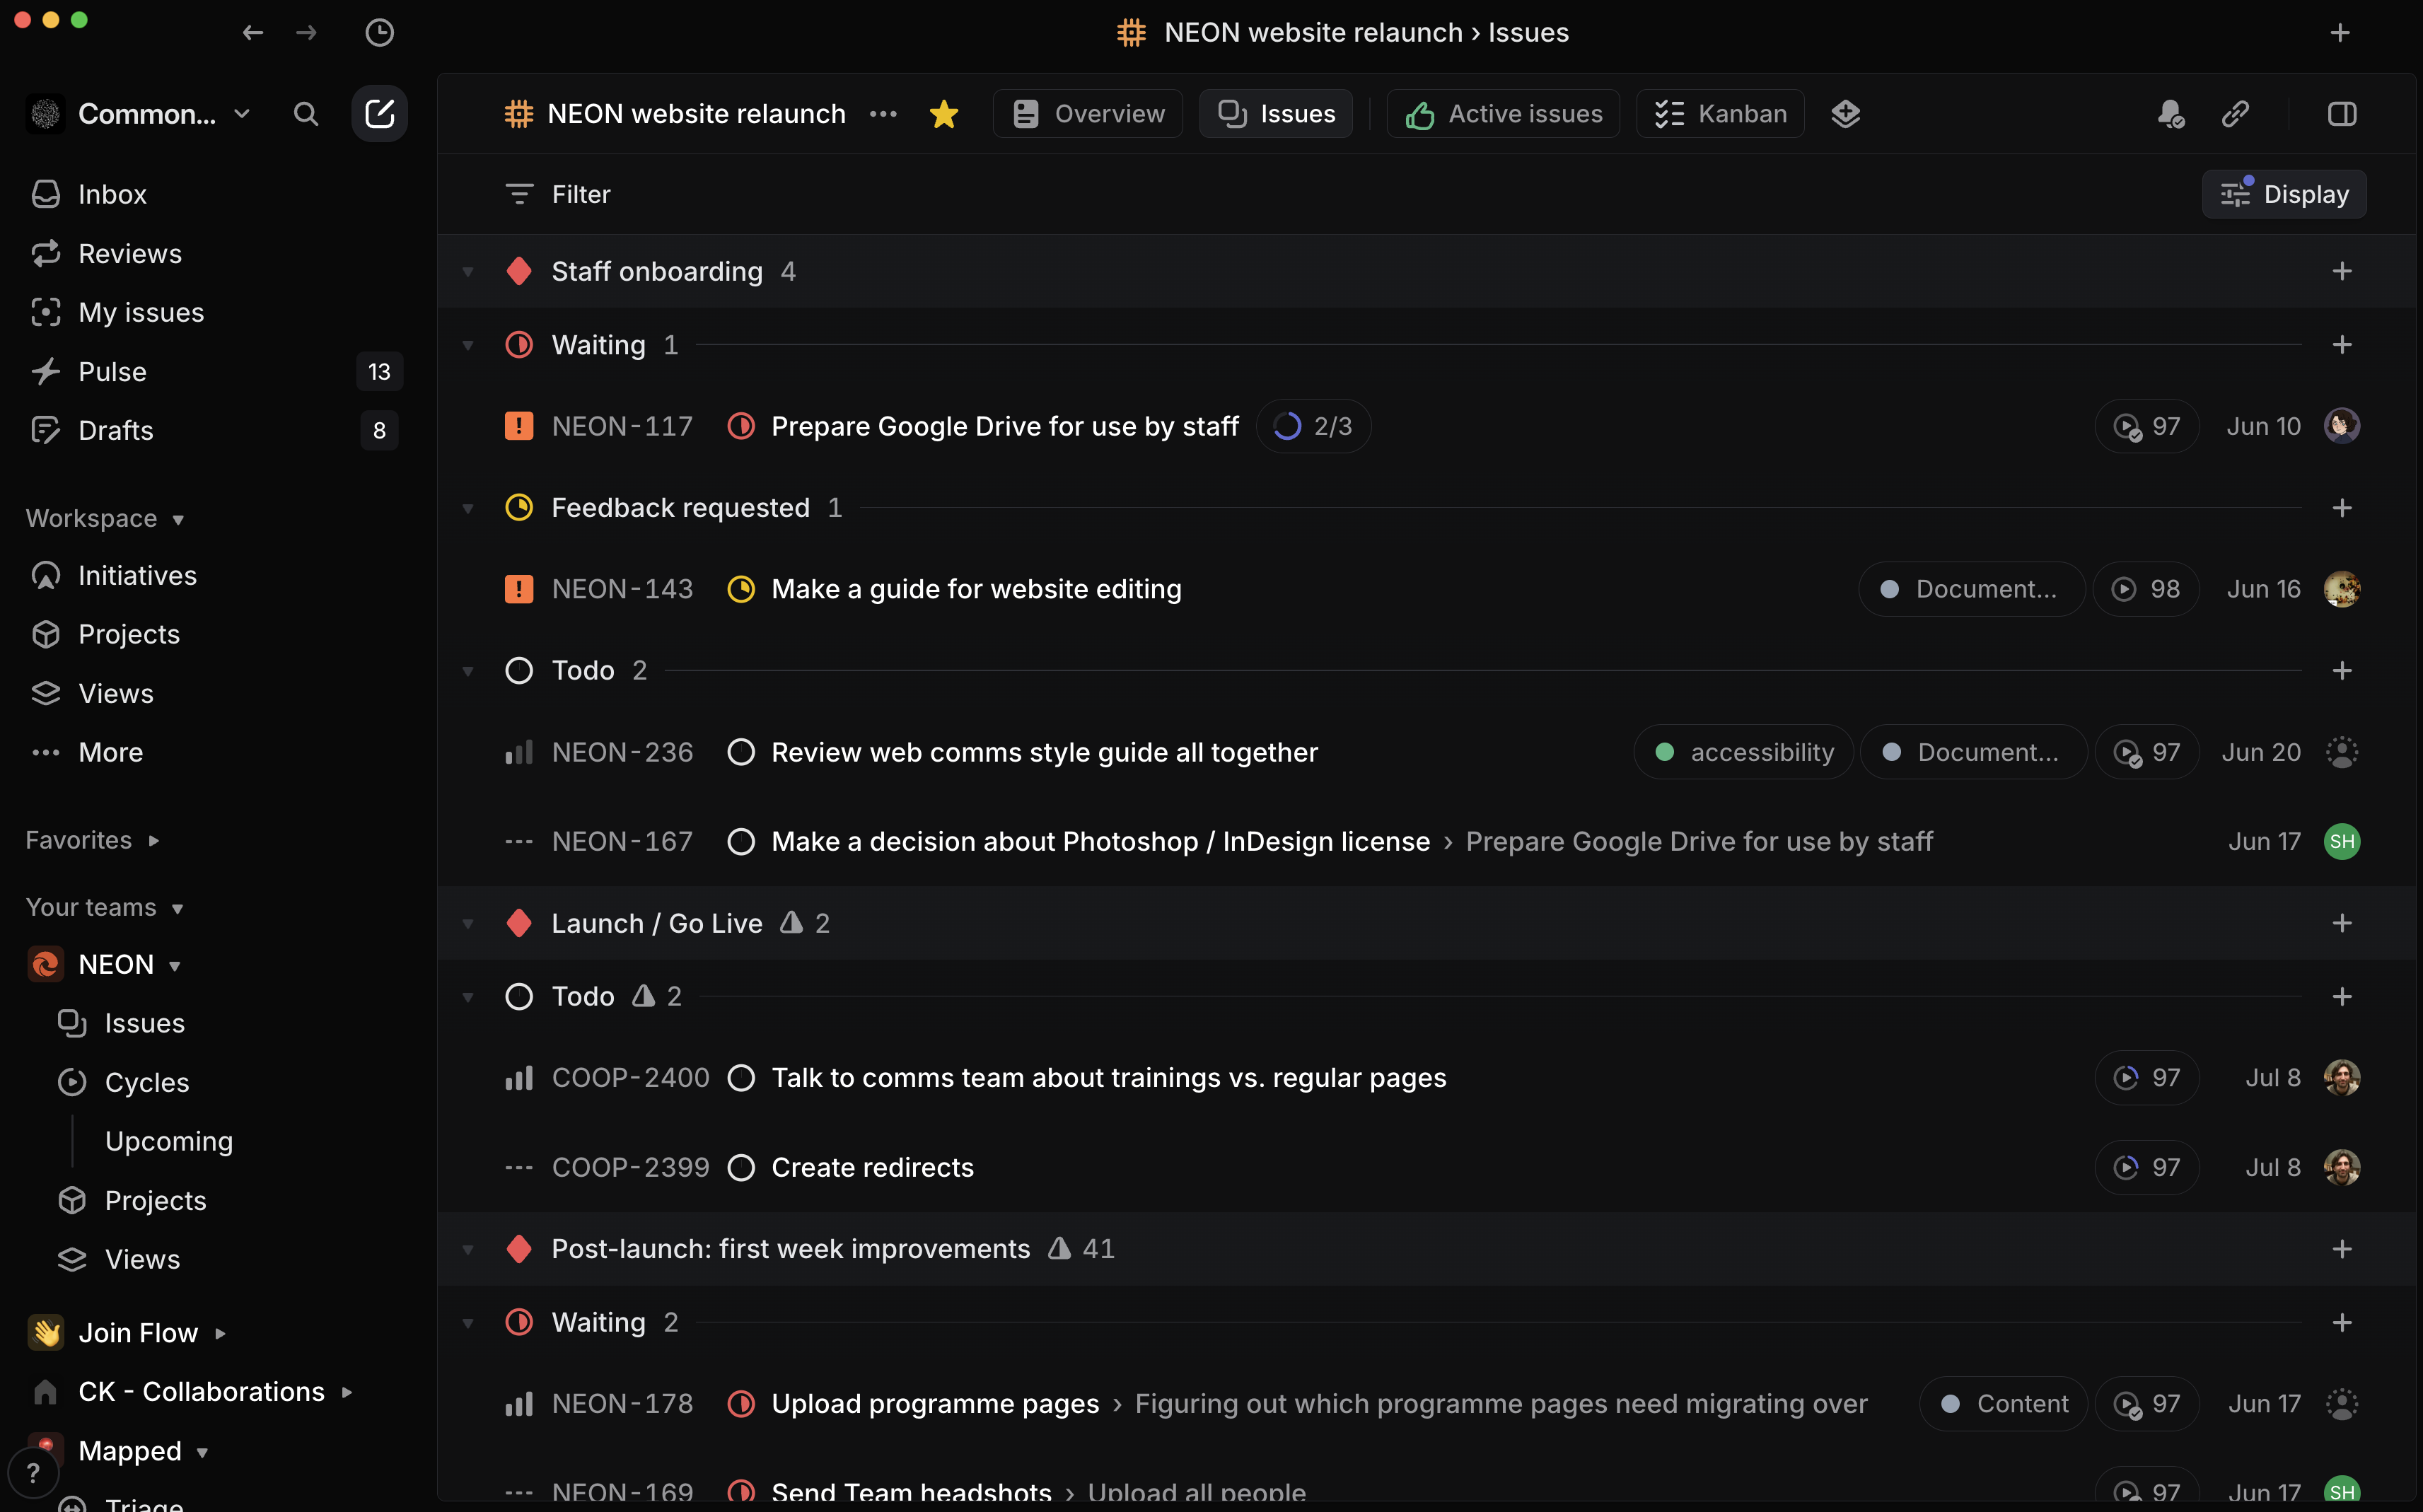2423x1512 pixels.
Task: Open the Pulse item in sidebar
Action: coord(112,371)
